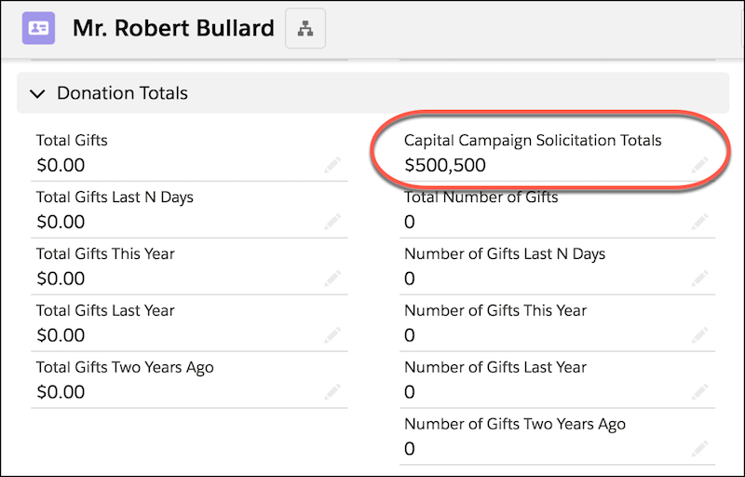Screen dimensions: 745x477
Task: Collapse the Donation Totals section
Action: [x=37, y=93]
